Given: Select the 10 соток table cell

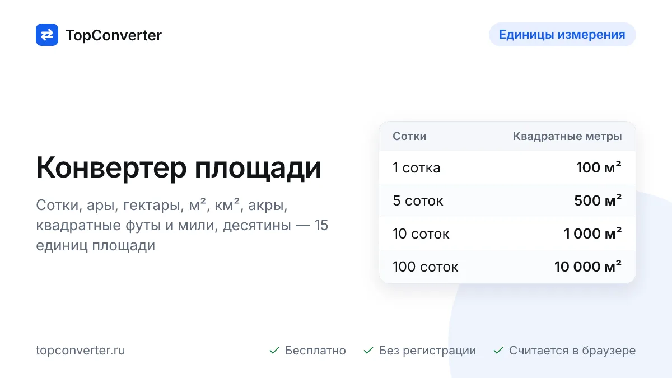Looking at the screenshot, I should [421, 234].
